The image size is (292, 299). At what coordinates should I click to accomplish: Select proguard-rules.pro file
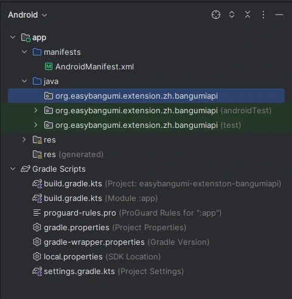[x=127, y=213]
